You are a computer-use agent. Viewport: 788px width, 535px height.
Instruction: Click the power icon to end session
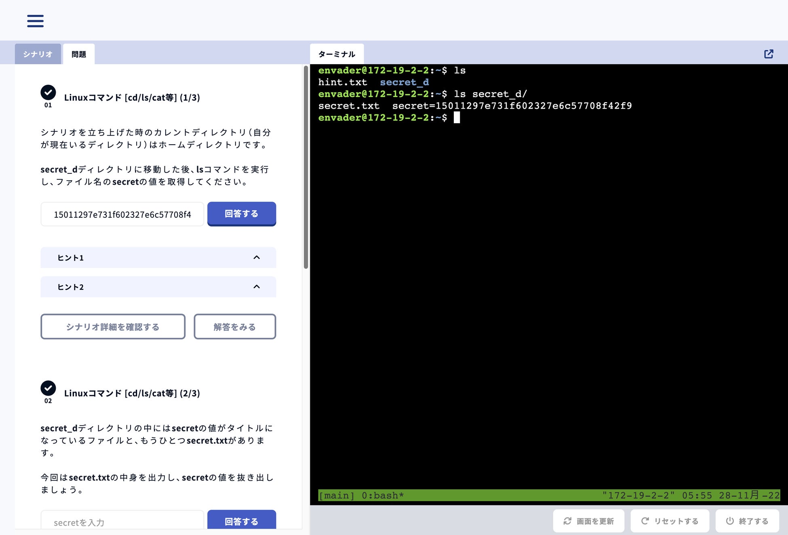[729, 521]
